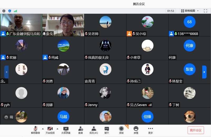Expand video options arrow beside 开启视频

pos(57,129)
